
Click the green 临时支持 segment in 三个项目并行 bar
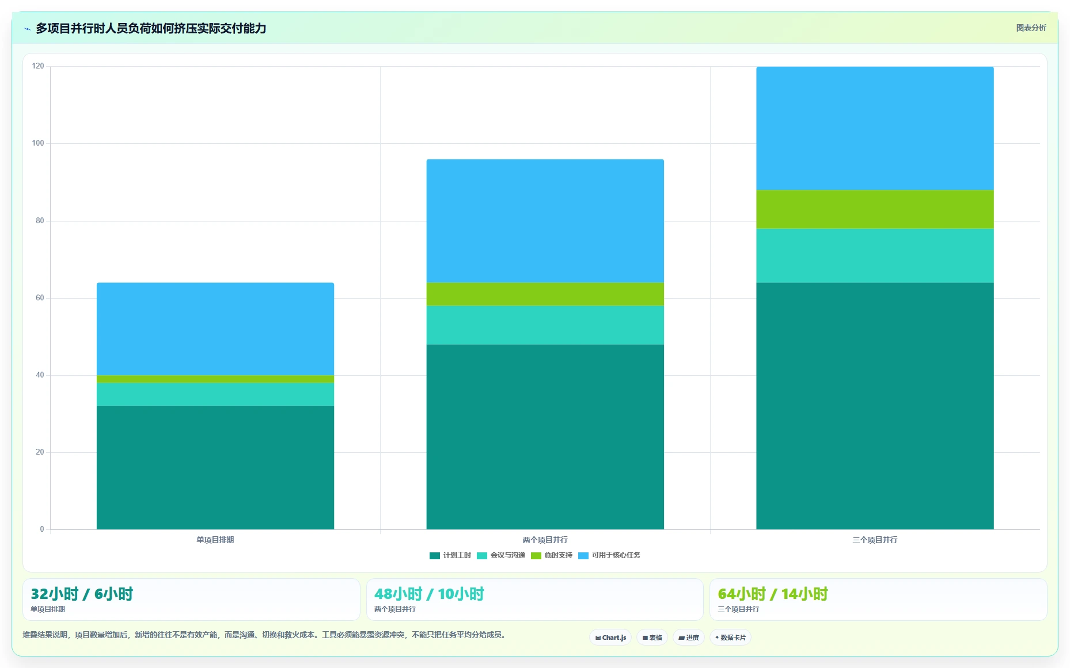875,209
